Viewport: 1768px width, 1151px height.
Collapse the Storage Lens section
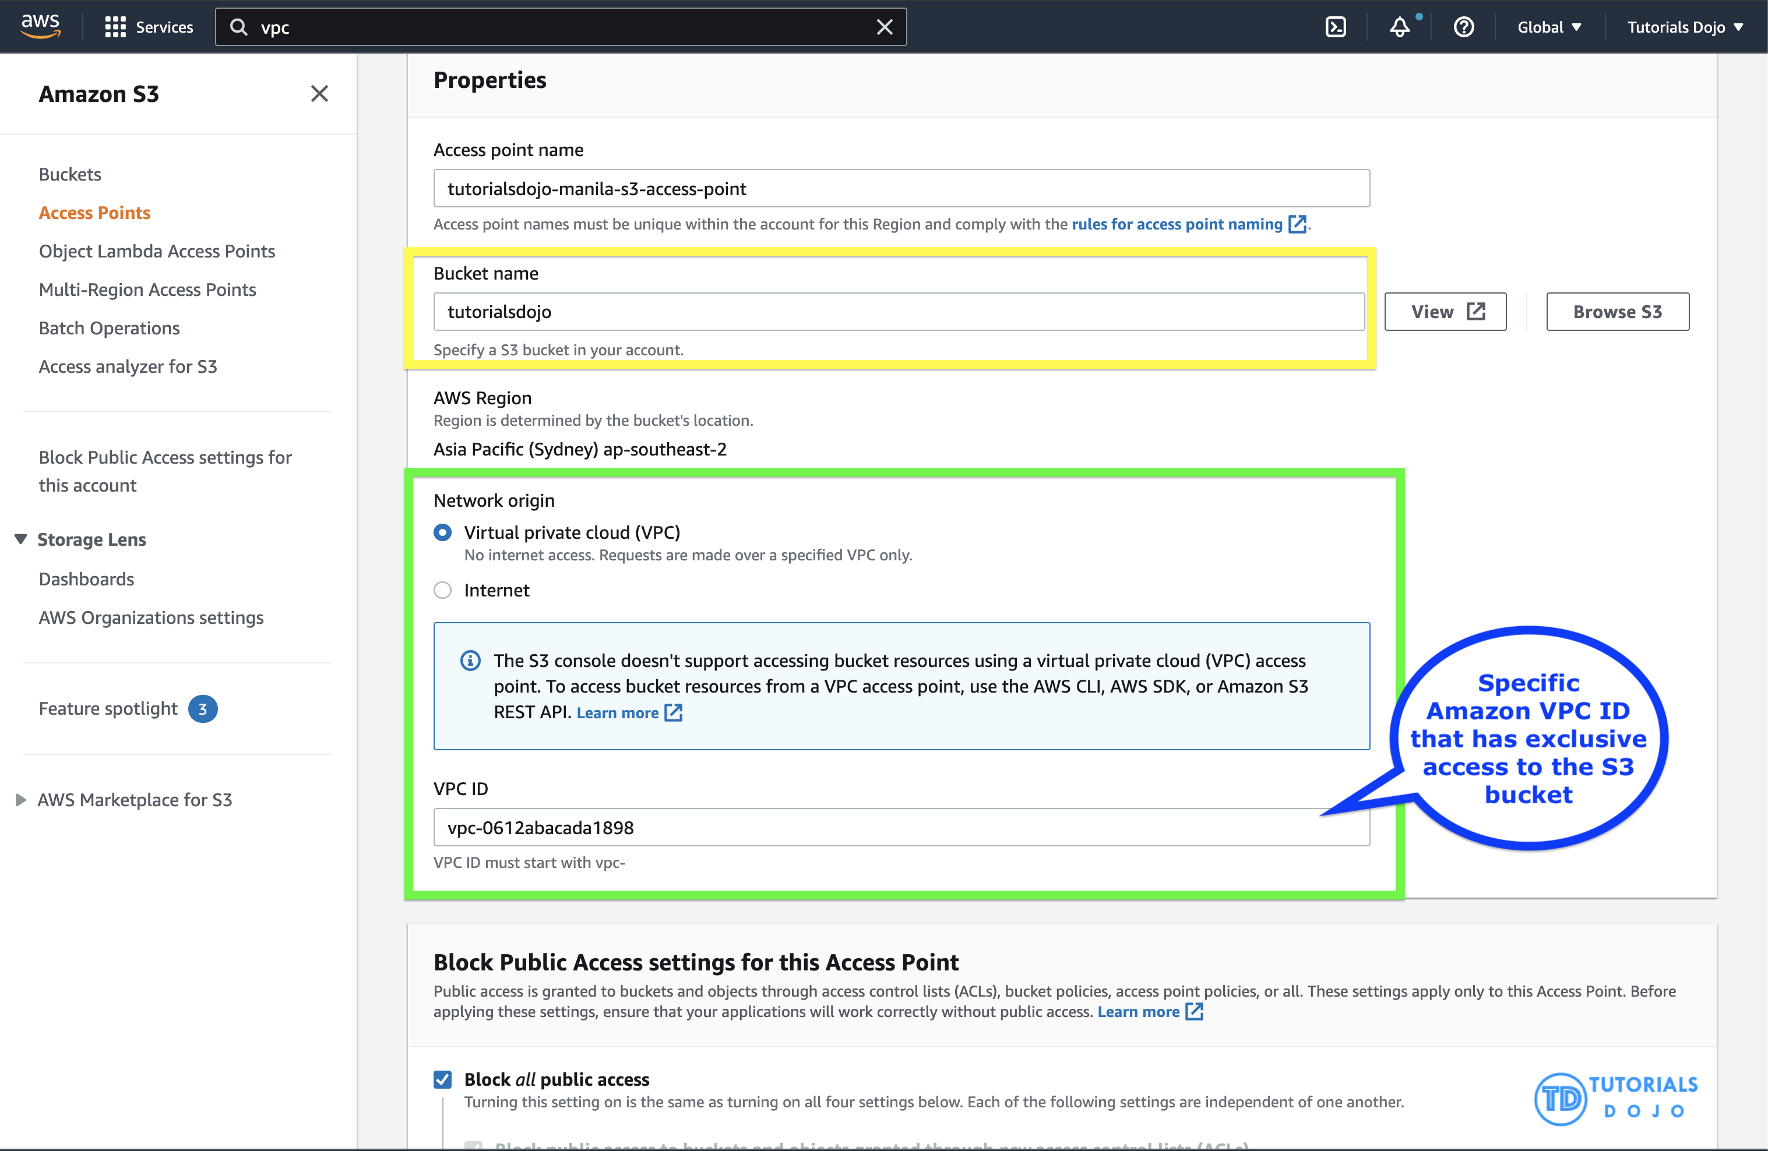21,539
